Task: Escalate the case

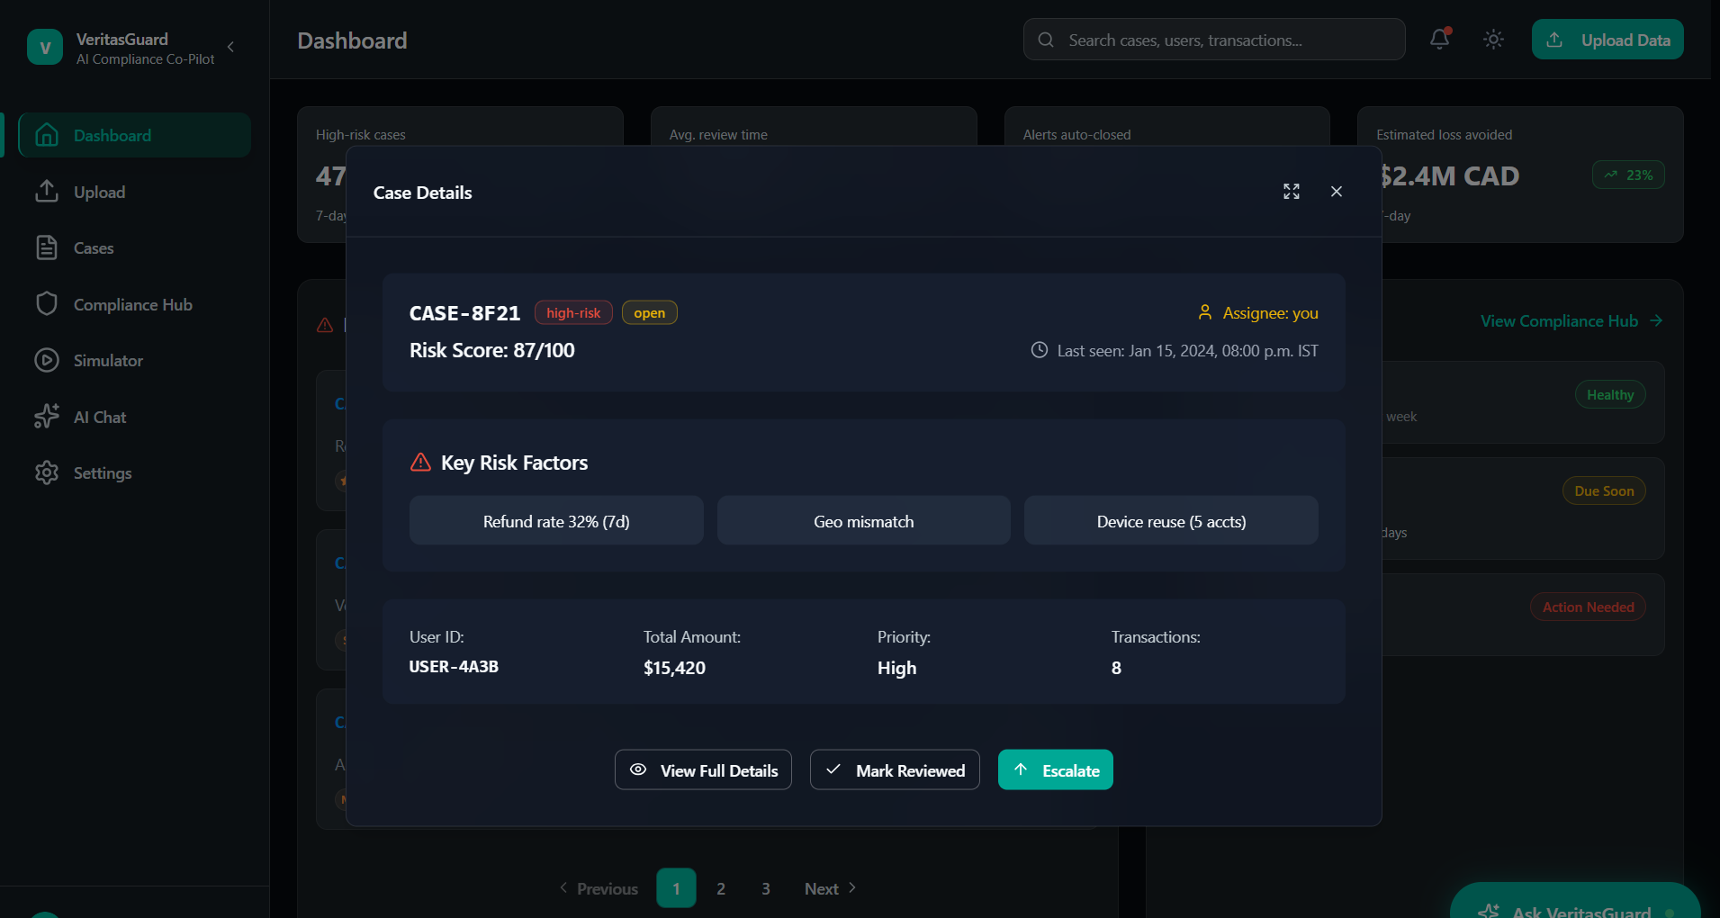Action: 1056,769
